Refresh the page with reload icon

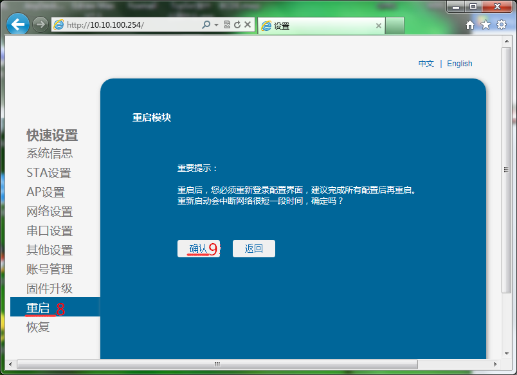(237, 25)
